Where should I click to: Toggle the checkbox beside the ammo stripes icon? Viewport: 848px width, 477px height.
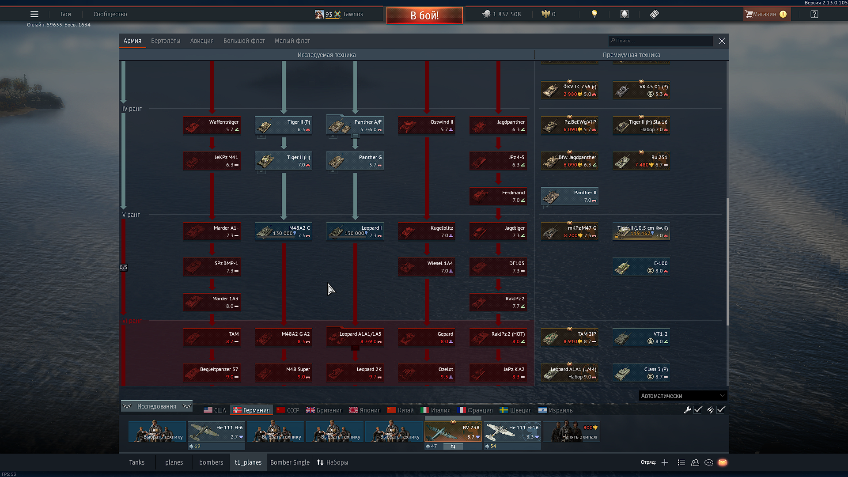(721, 410)
